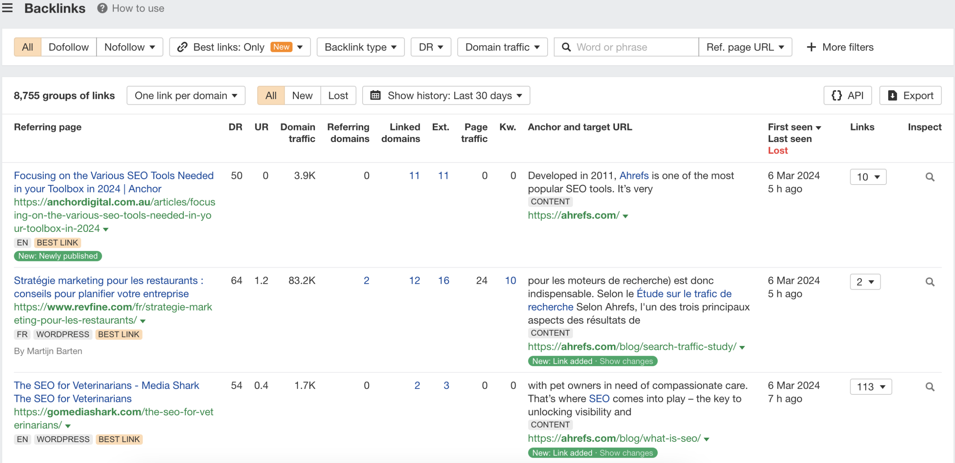Open the Domain traffic filter
Image resolution: width=955 pixels, height=463 pixels.
pyautogui.click(x=502, y=47)
